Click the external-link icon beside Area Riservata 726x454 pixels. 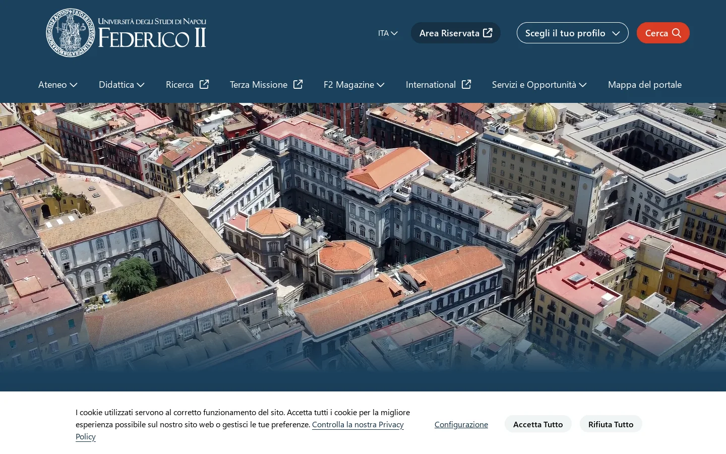tap(488, 33)
